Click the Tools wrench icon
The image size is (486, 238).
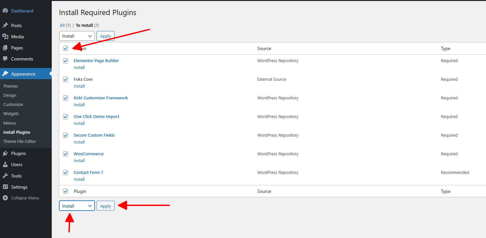5,176
